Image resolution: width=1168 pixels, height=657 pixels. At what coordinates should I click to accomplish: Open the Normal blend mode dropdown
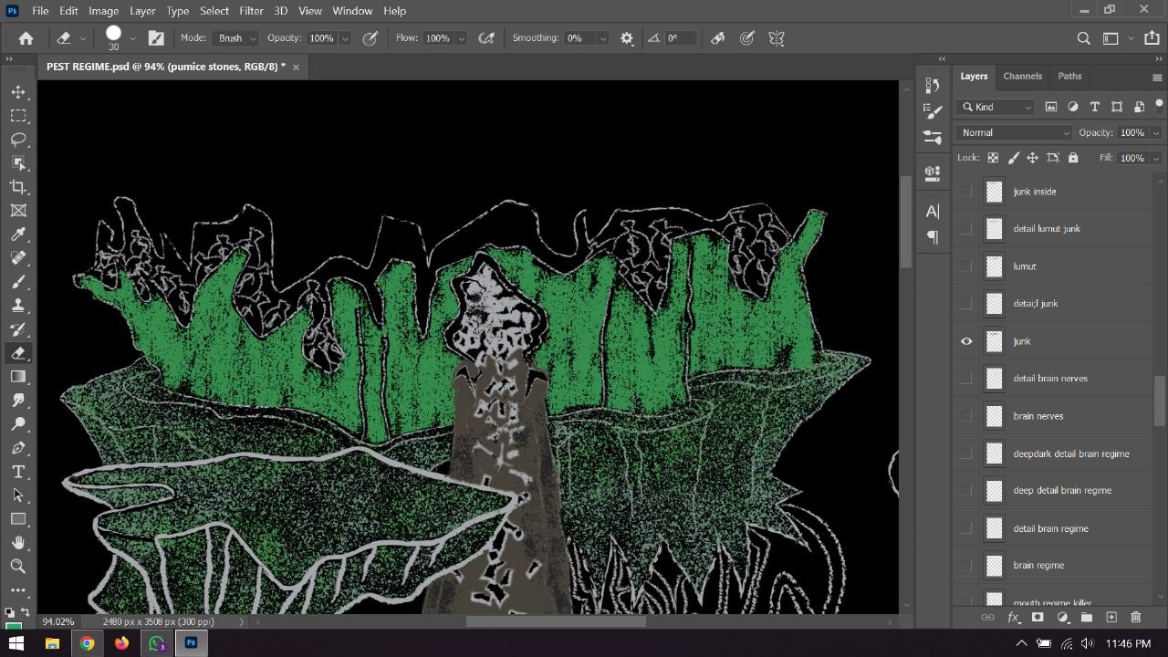tap(1014, 132)
